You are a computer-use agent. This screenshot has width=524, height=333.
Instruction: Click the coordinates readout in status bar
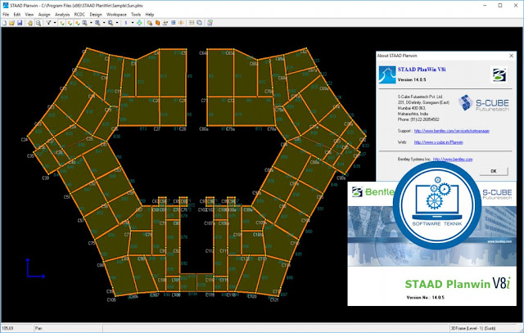pyautogui.click(x=7, y=328)
